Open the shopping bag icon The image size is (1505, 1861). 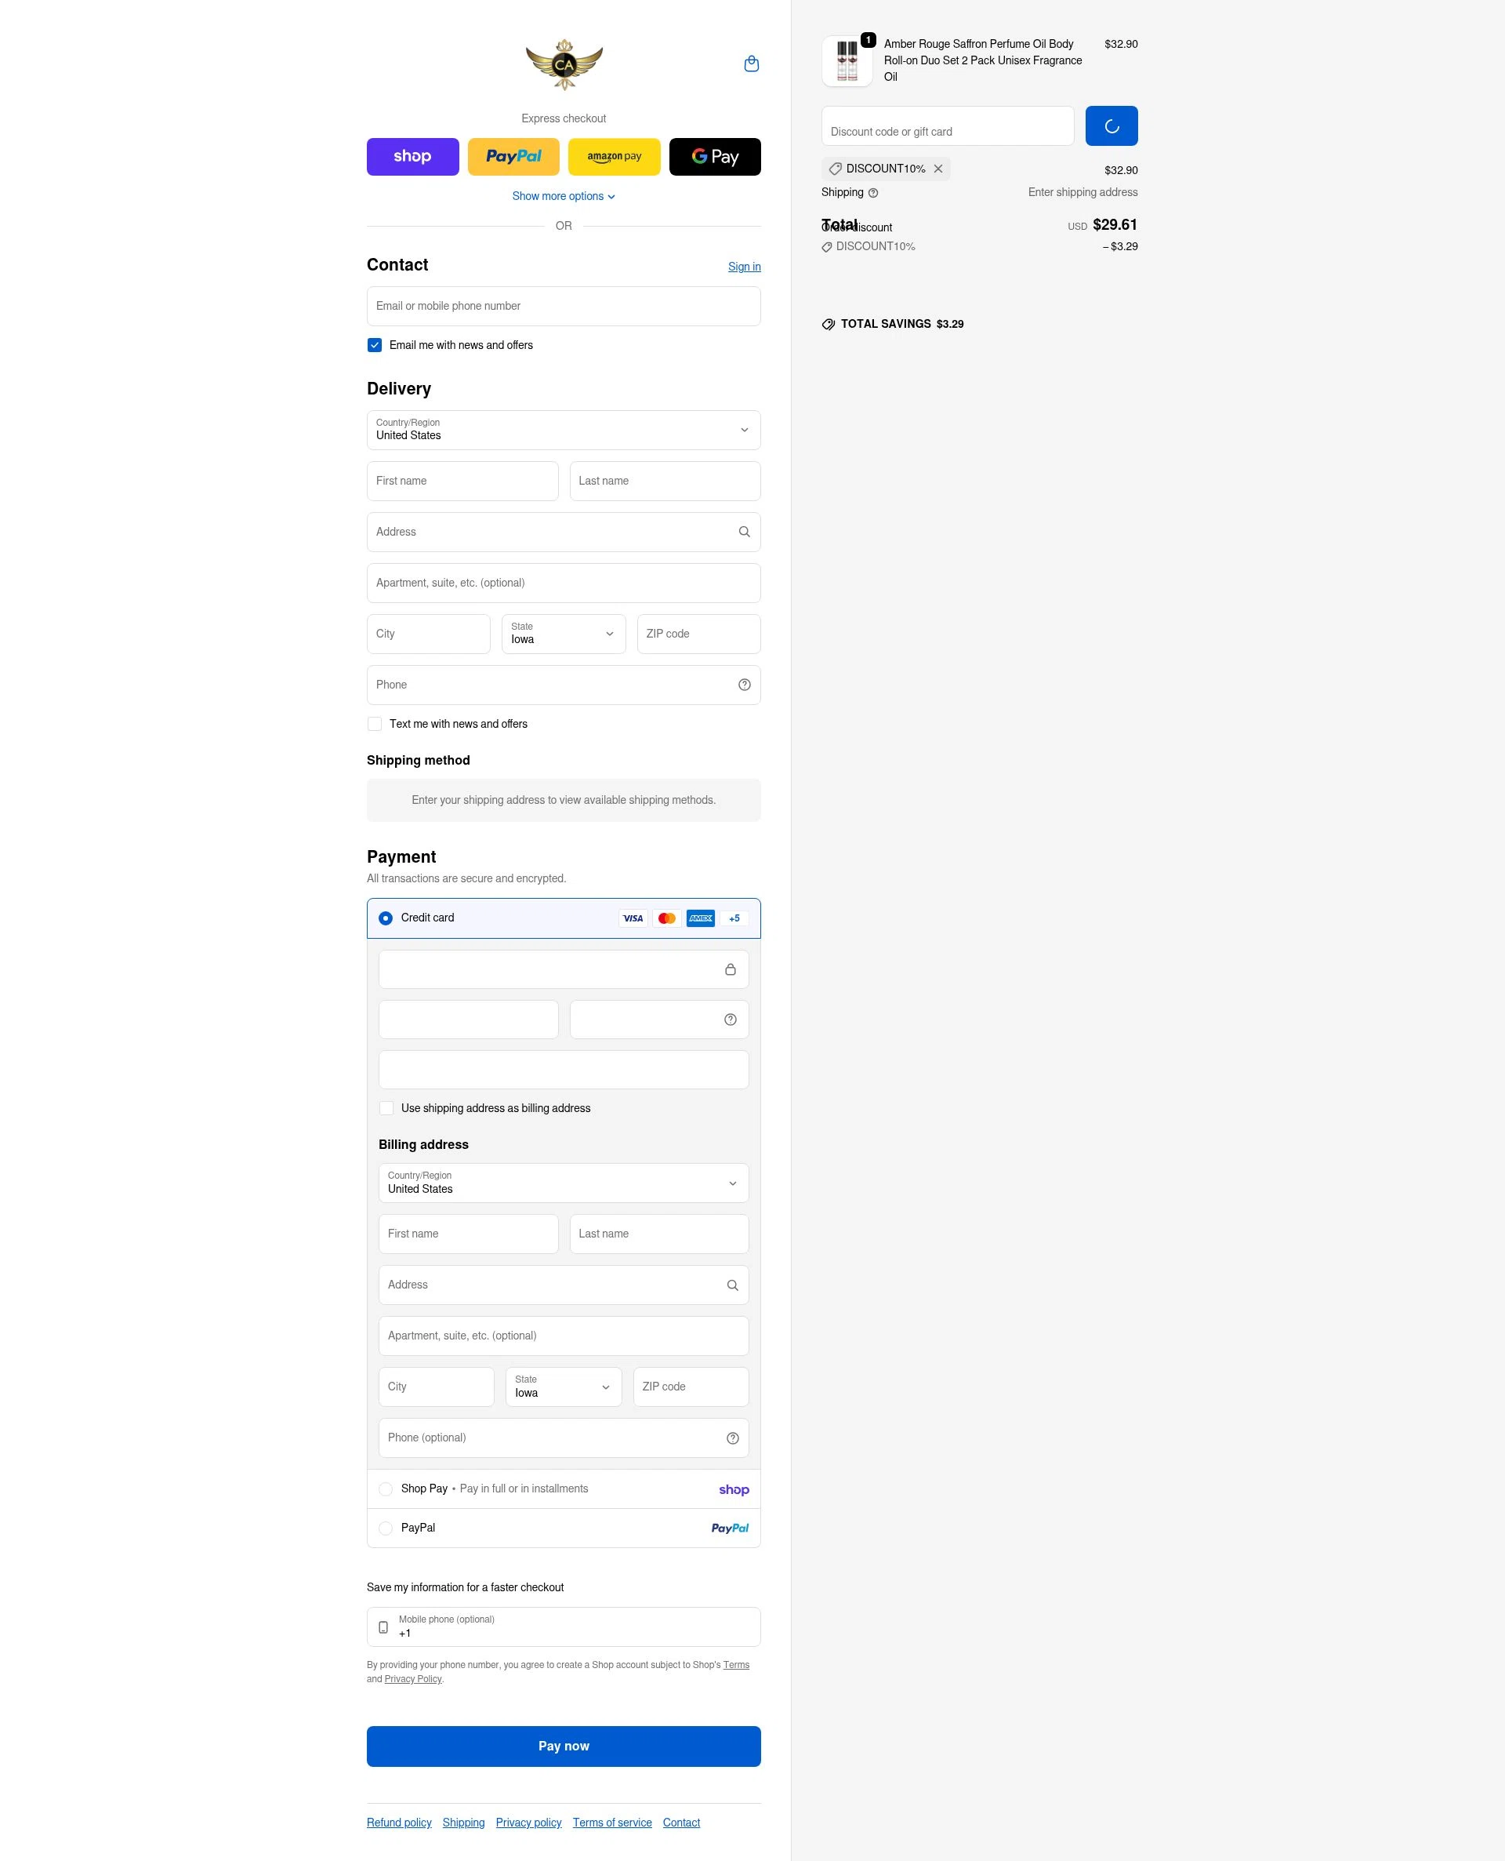(x=751, y=64)
